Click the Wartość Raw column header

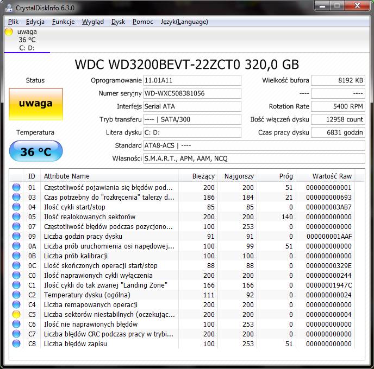click(x=325, y=176)
